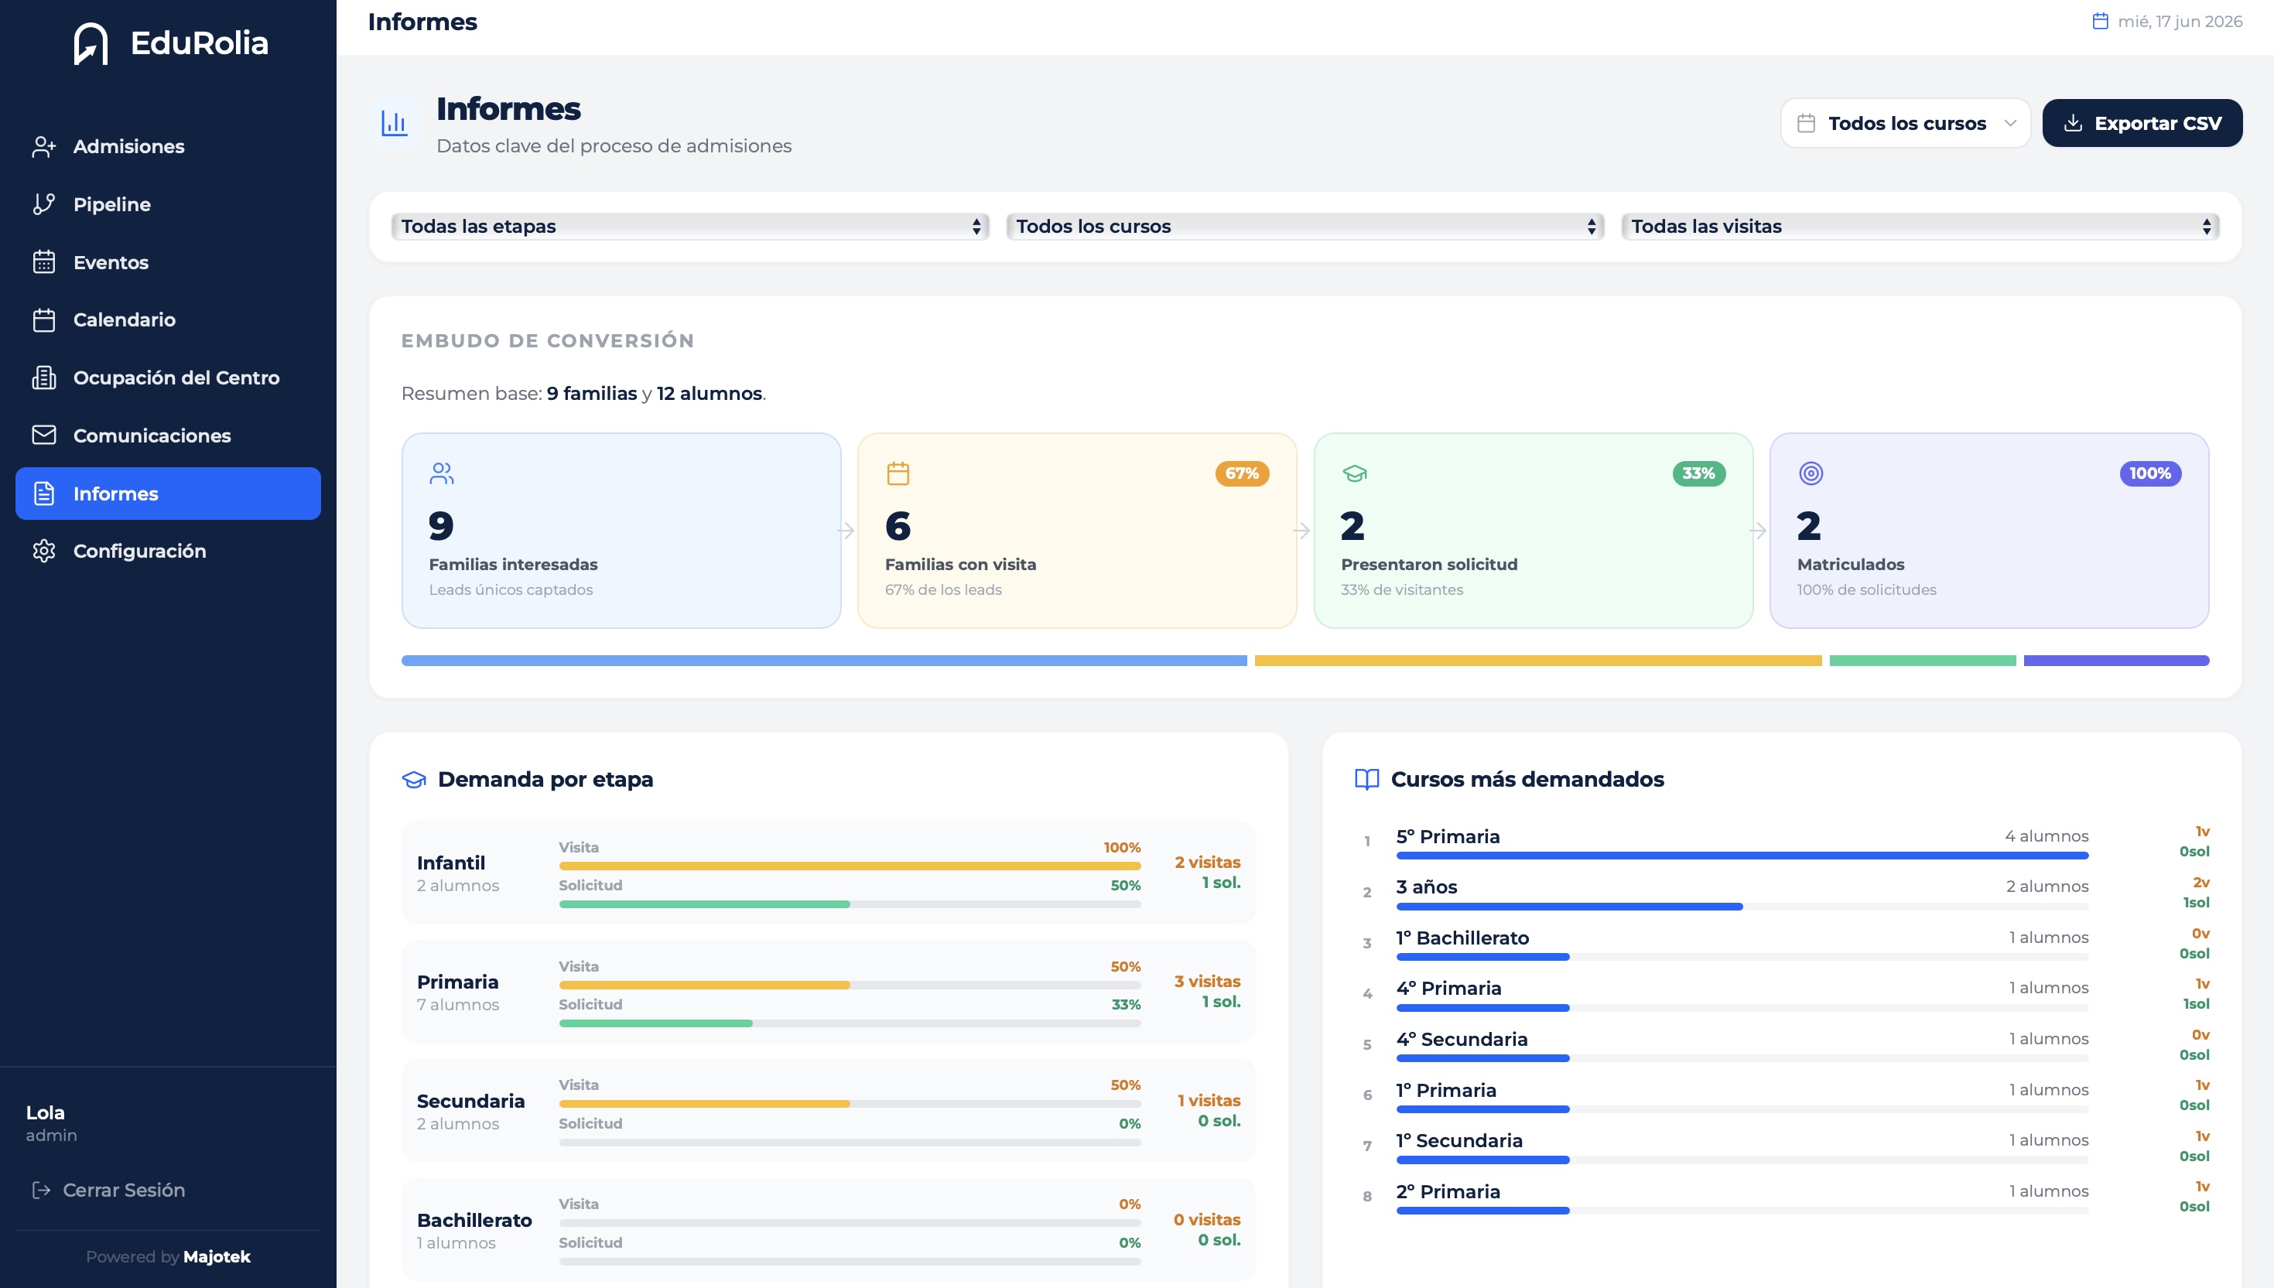
Task: Click the calendar icon next to the date
Action: [x=2100, y=21]
